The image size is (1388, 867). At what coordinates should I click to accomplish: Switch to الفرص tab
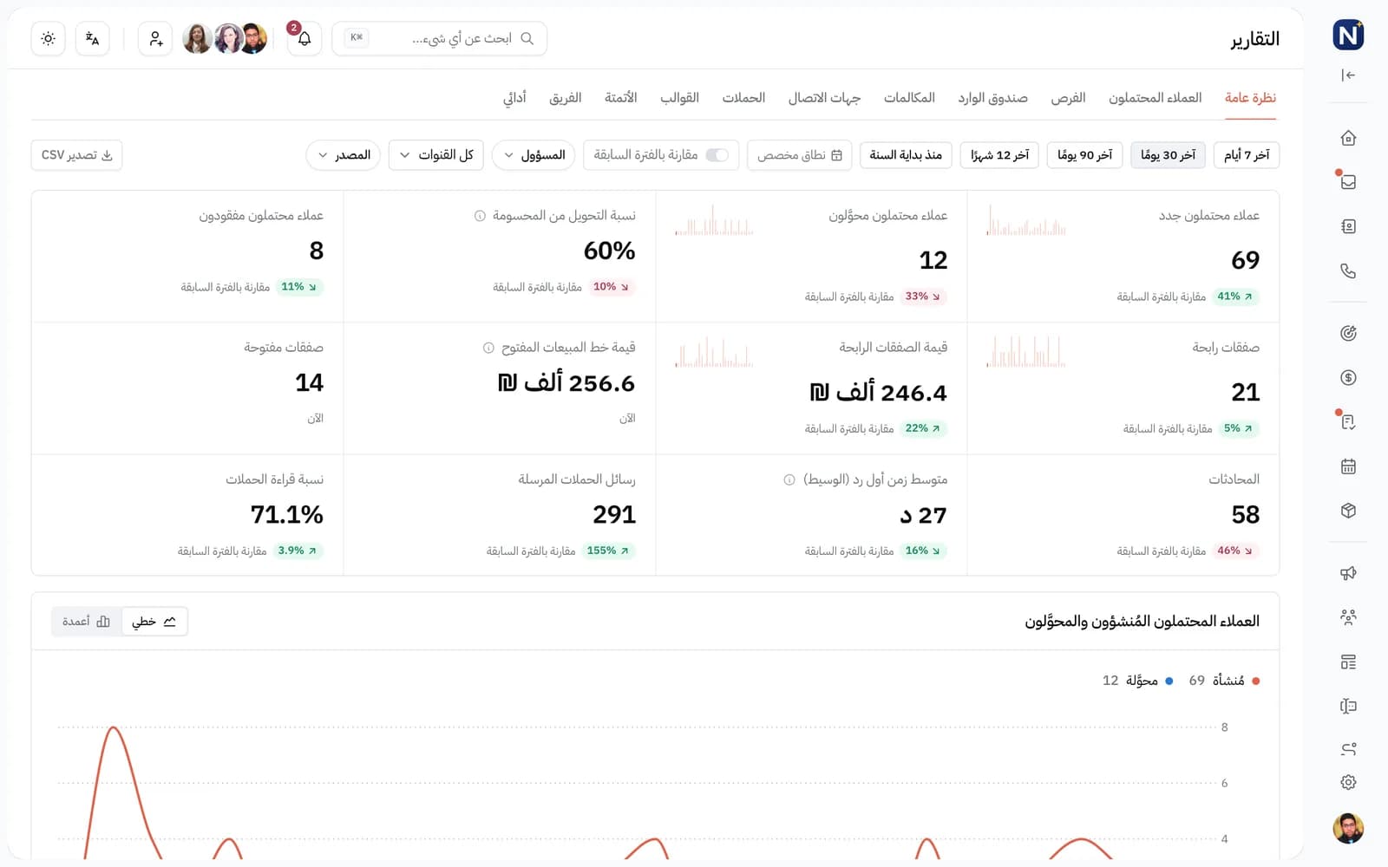(1068, 98)
